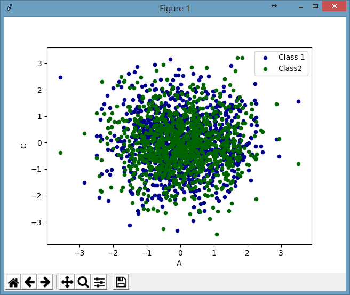Minimize the Figure 1 window
The width and height of the screenshot is (350, 295).
pyautogui.click(x=301, y=7)
